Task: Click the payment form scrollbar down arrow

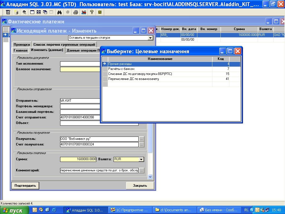Action: (150, 177)
